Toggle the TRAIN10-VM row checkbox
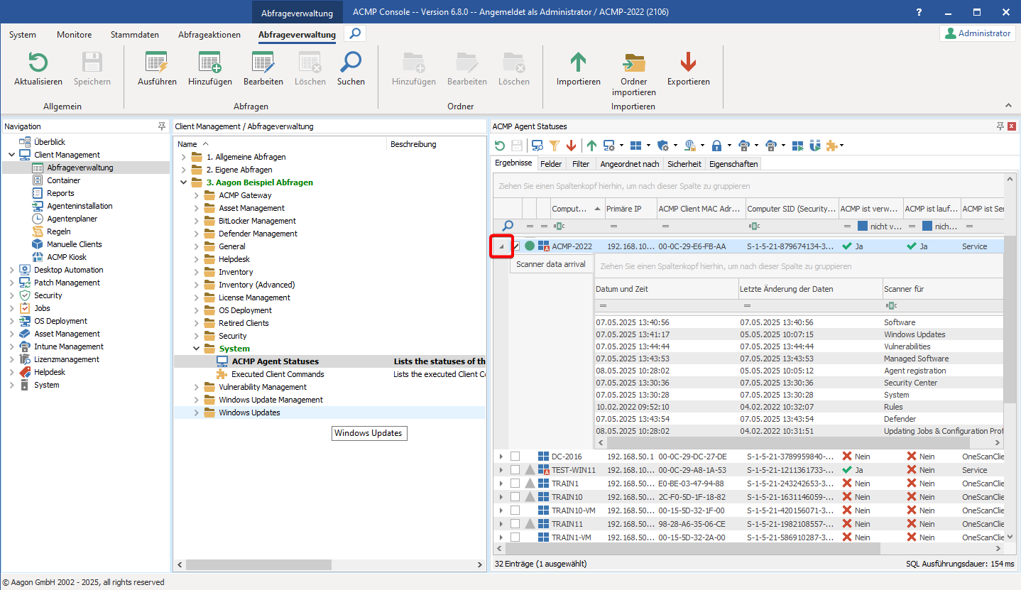 coord(515,510)
